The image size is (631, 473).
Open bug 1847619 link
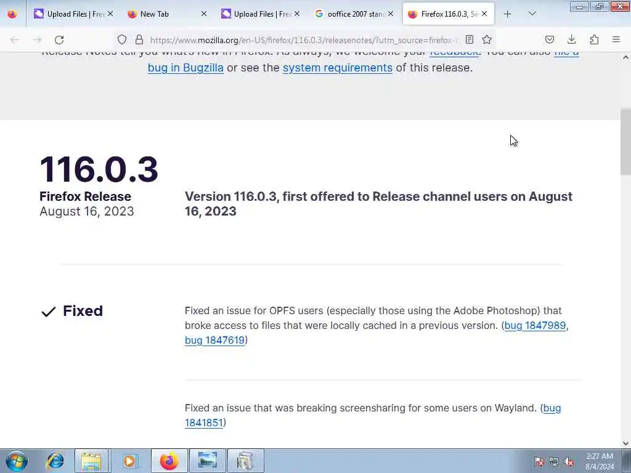point(214,340)
